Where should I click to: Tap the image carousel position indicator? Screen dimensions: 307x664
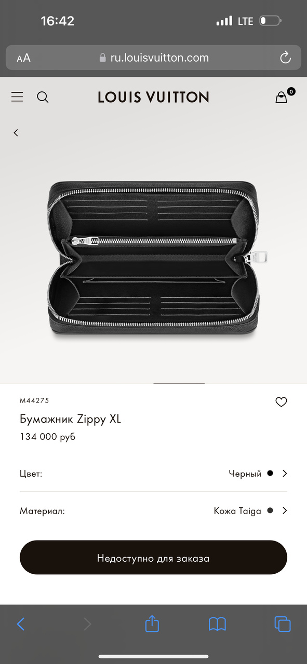(x=179, y=383)
